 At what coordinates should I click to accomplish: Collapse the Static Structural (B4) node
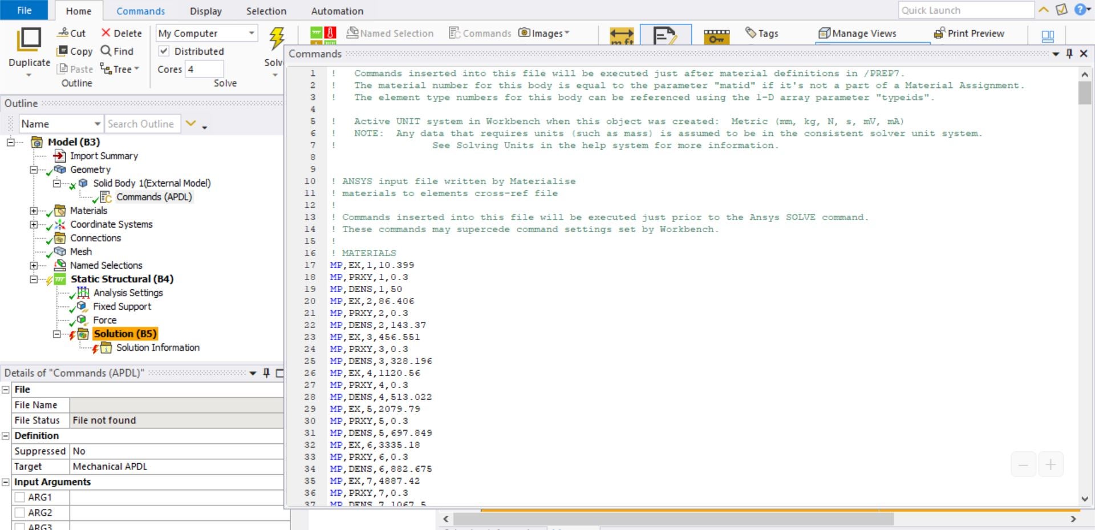[x=34, y=279]
